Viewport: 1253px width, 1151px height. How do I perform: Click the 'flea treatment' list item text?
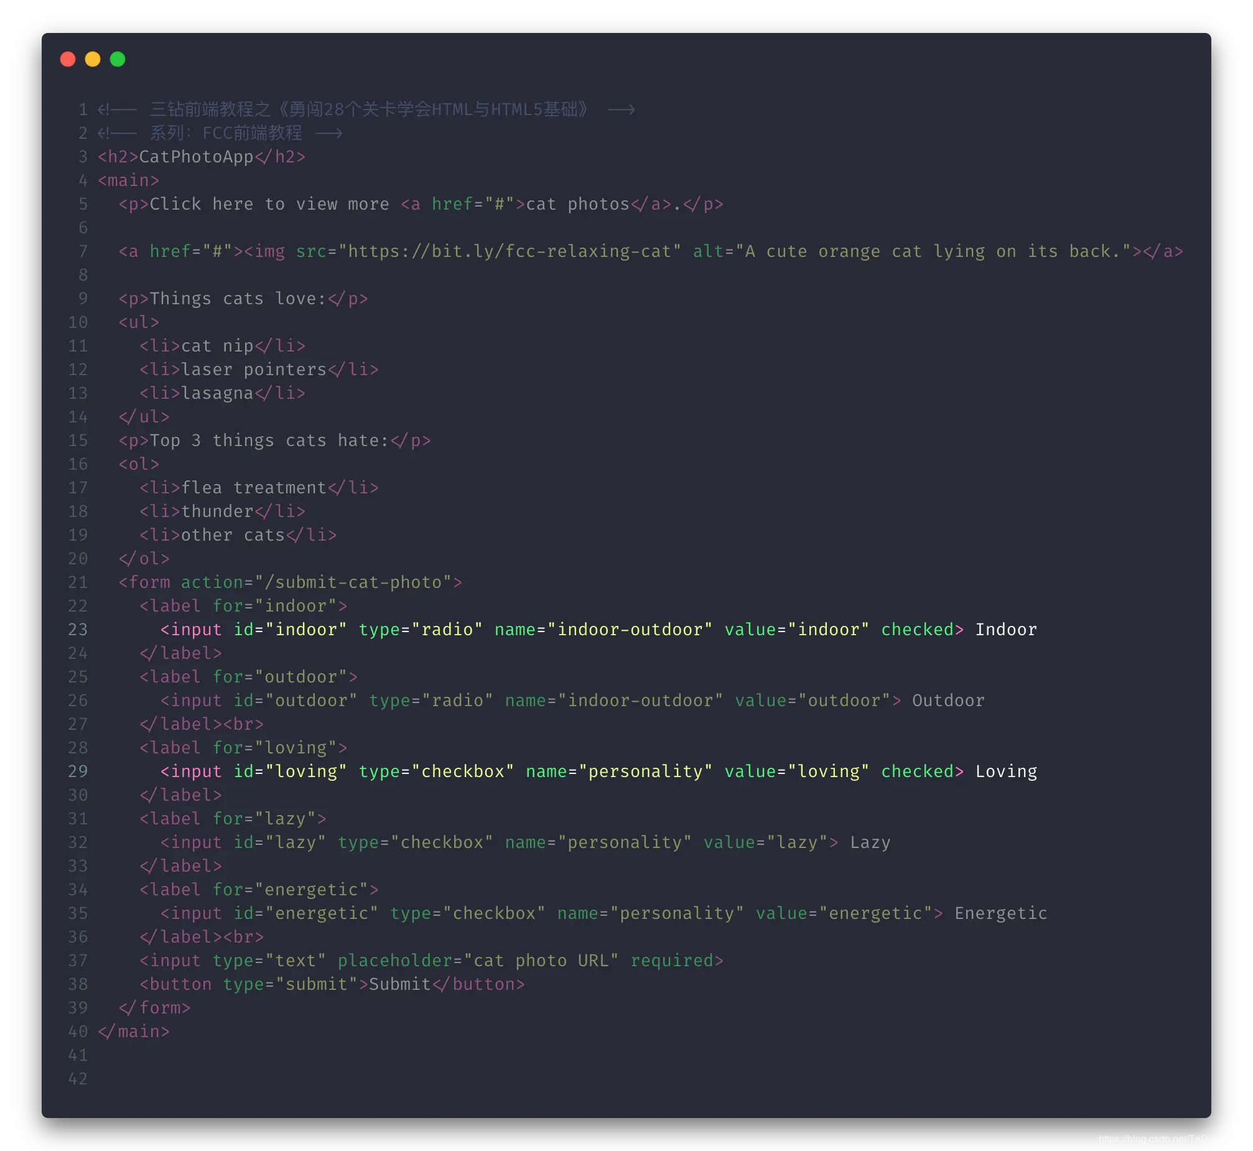(253, 488)
